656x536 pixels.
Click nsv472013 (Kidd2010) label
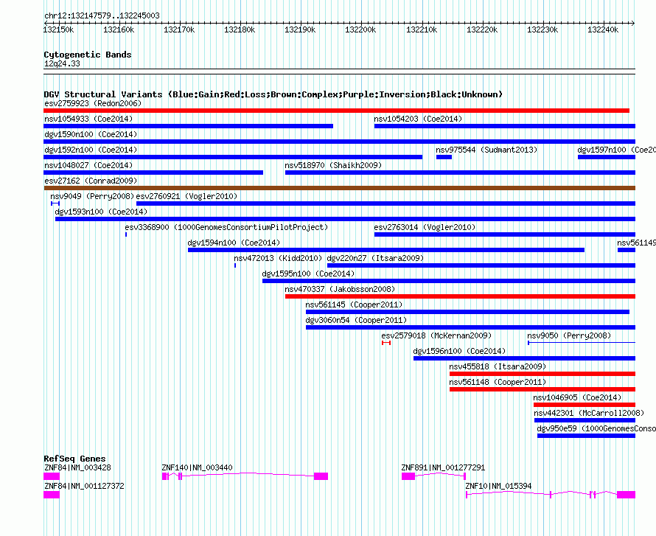point(278,258)
